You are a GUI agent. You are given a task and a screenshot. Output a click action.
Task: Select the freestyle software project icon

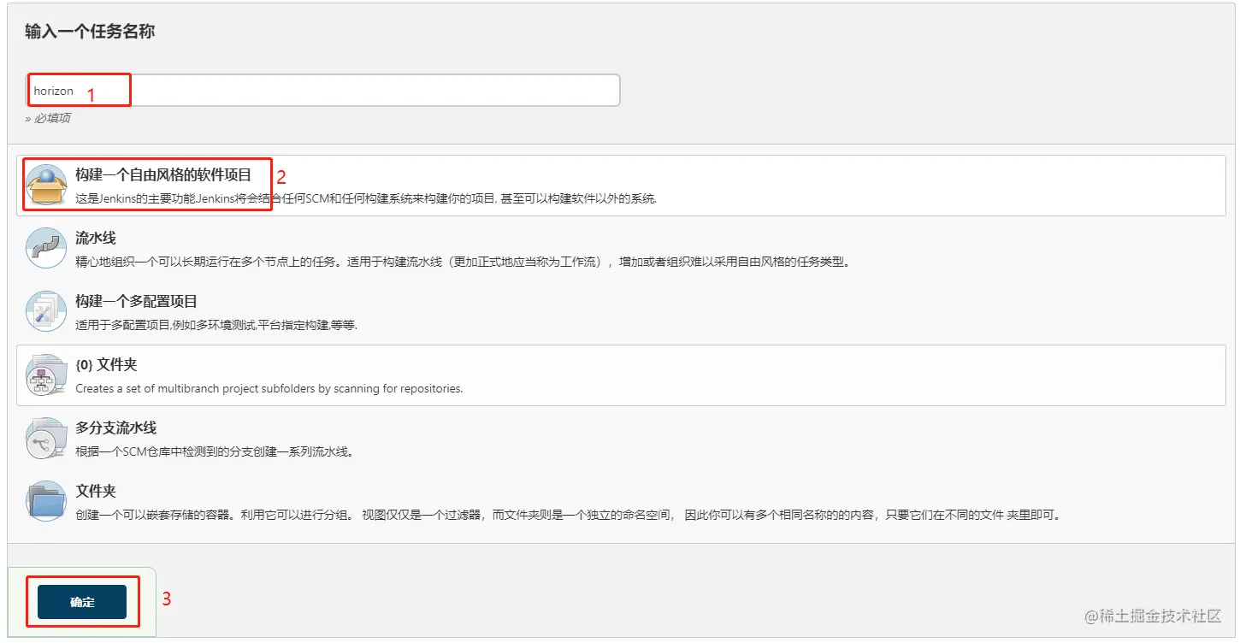click(46, 185)
